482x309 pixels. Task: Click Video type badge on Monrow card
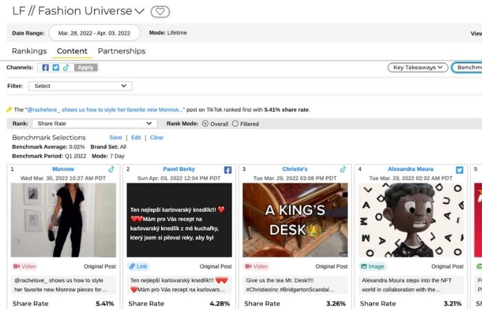25,266
